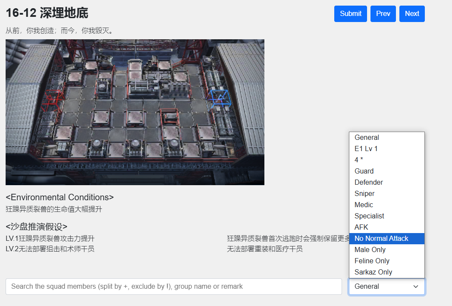The width and height of the screenshot is (452, 306).
Task: Click LV.2无法部署狙击和术师干员 text
Action: pos(50,249)
